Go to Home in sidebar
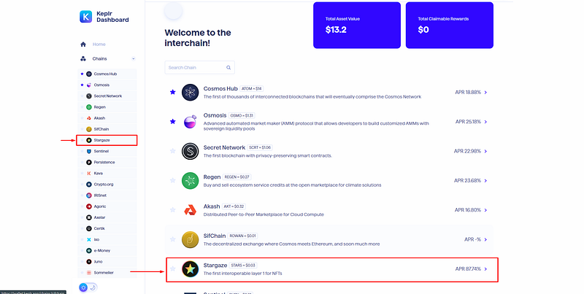This screenshot has width=584, height=294. click(99, 45)
